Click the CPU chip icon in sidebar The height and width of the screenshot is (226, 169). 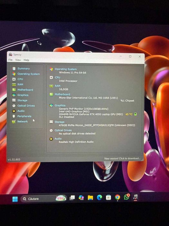point(14,79)
